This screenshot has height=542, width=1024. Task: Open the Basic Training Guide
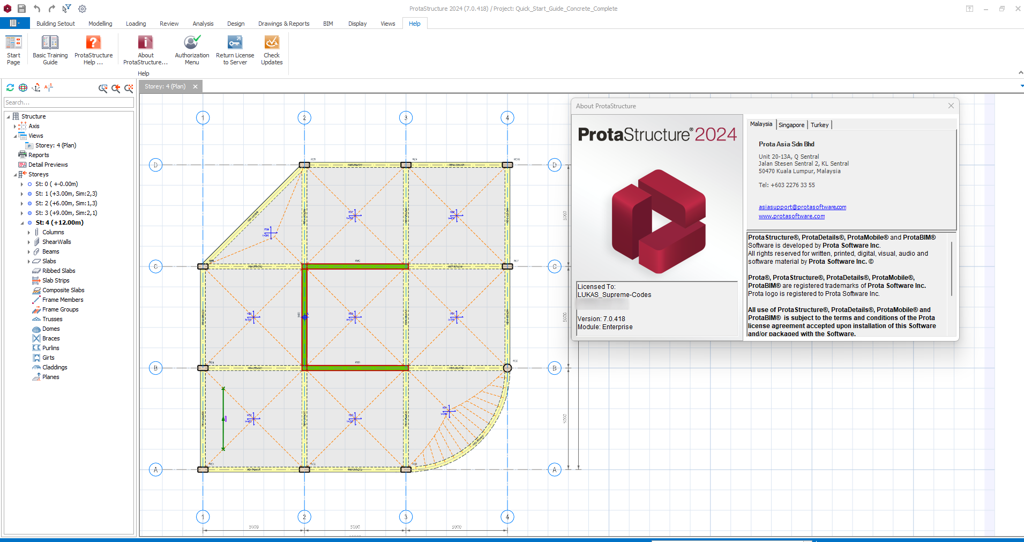pyautogui.click(x=50, y=50)
